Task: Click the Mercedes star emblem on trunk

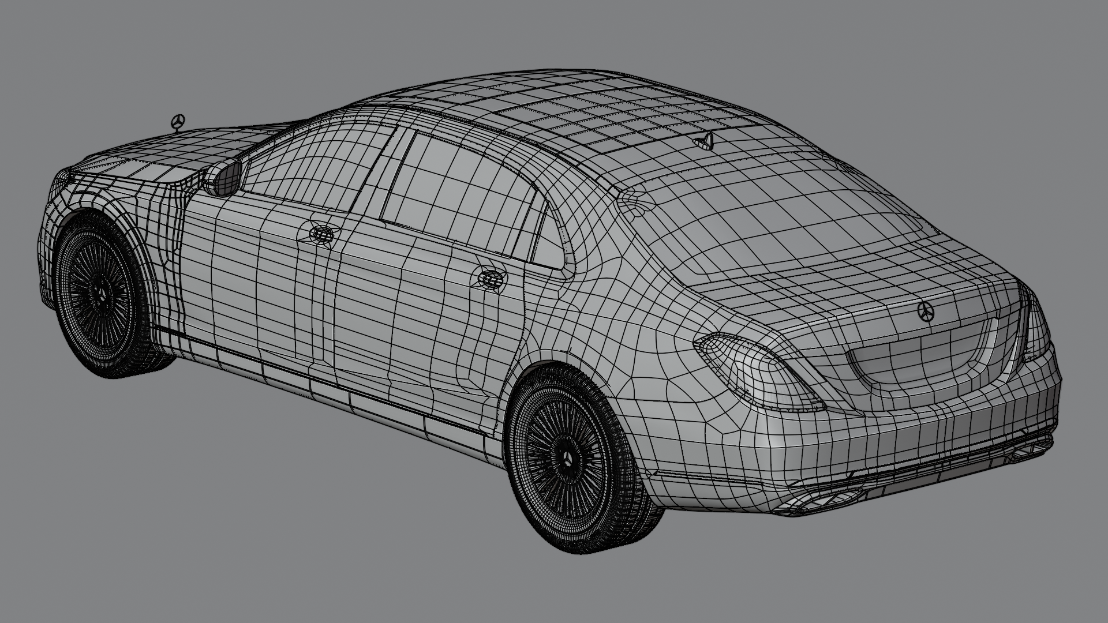Action: click(926, 311)
